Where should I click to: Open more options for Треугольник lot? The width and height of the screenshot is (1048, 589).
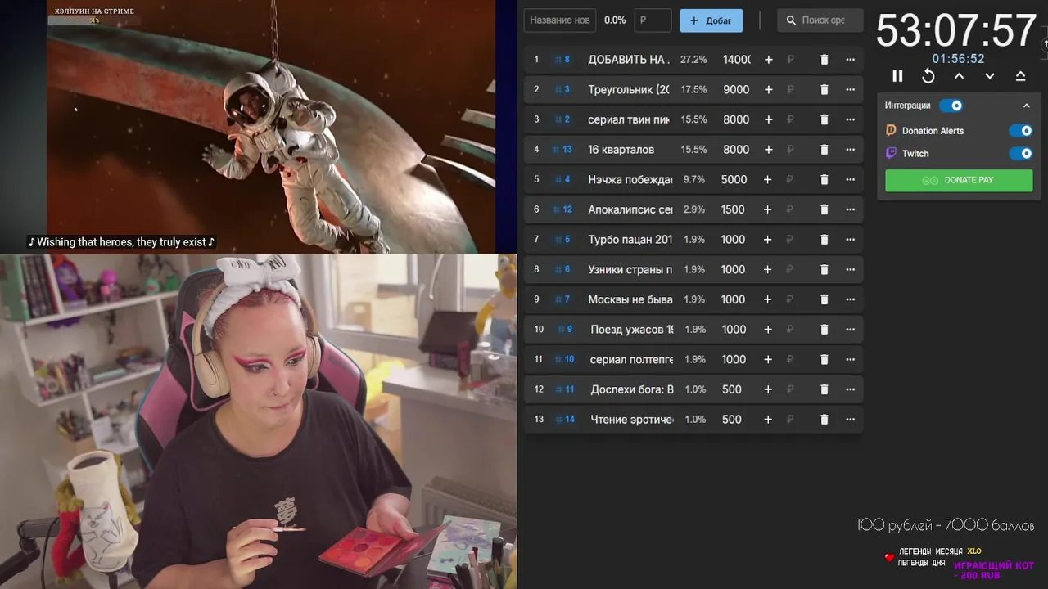tap(850, 90)
